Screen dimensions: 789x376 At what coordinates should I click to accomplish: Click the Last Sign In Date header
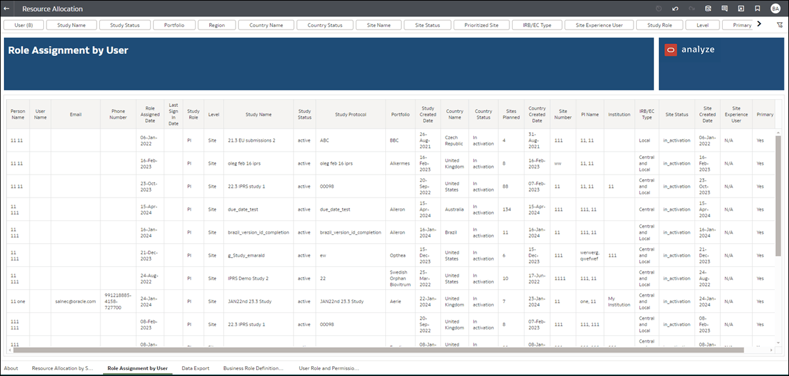[173, 114]
